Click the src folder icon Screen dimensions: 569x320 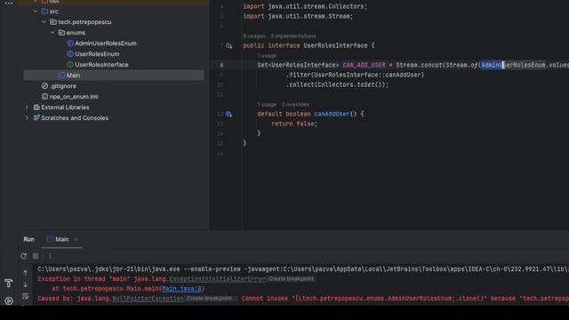(45, 12)
